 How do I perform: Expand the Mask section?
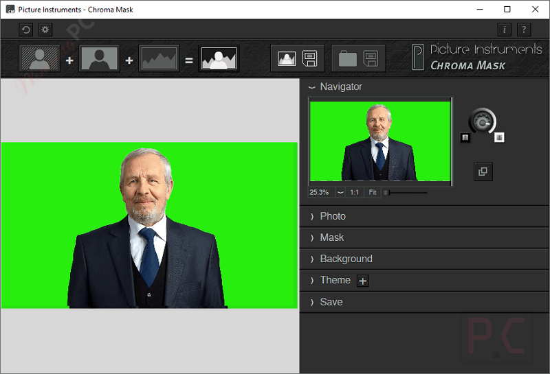pyautogui.click(x=332, y=237)
